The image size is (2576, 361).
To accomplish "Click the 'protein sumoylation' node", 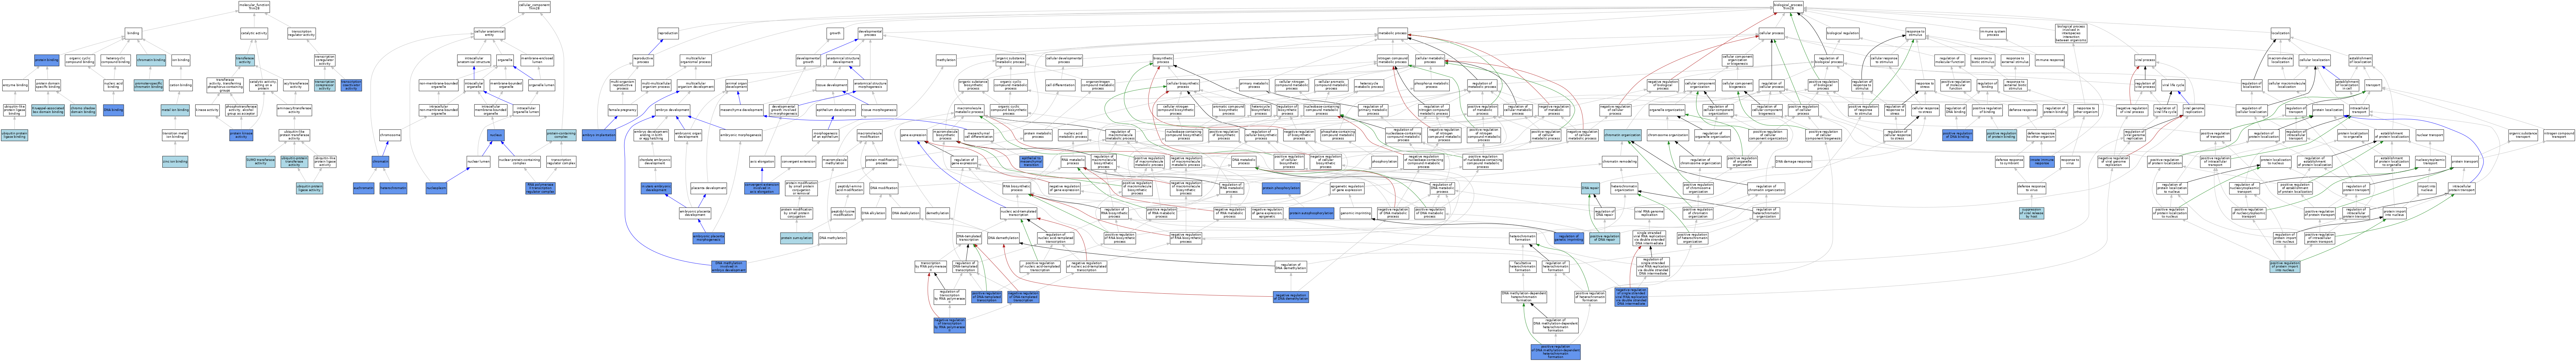I will point(797,238).
